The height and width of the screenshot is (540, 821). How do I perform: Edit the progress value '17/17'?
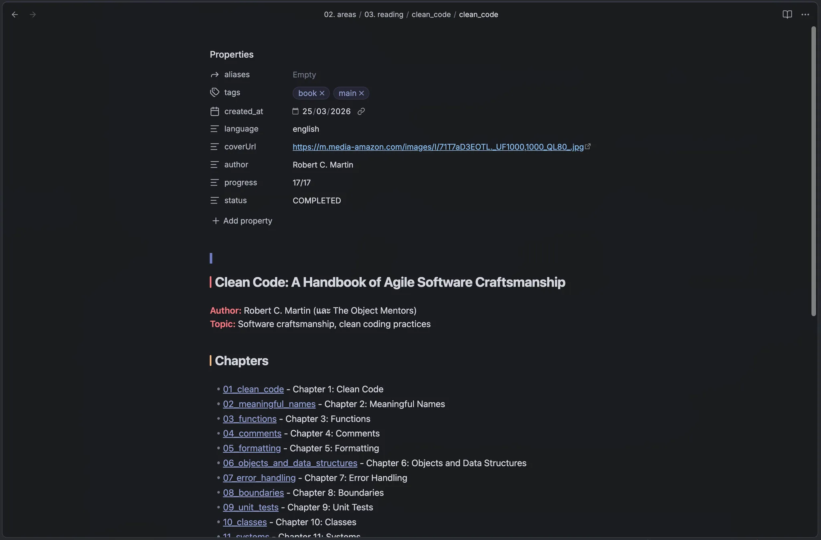(x=301, y=183)
